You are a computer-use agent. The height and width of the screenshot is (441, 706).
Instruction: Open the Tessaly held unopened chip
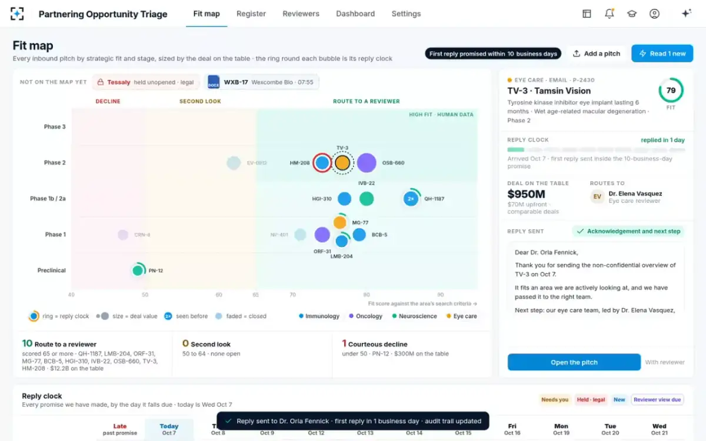(x=146, y=82)
